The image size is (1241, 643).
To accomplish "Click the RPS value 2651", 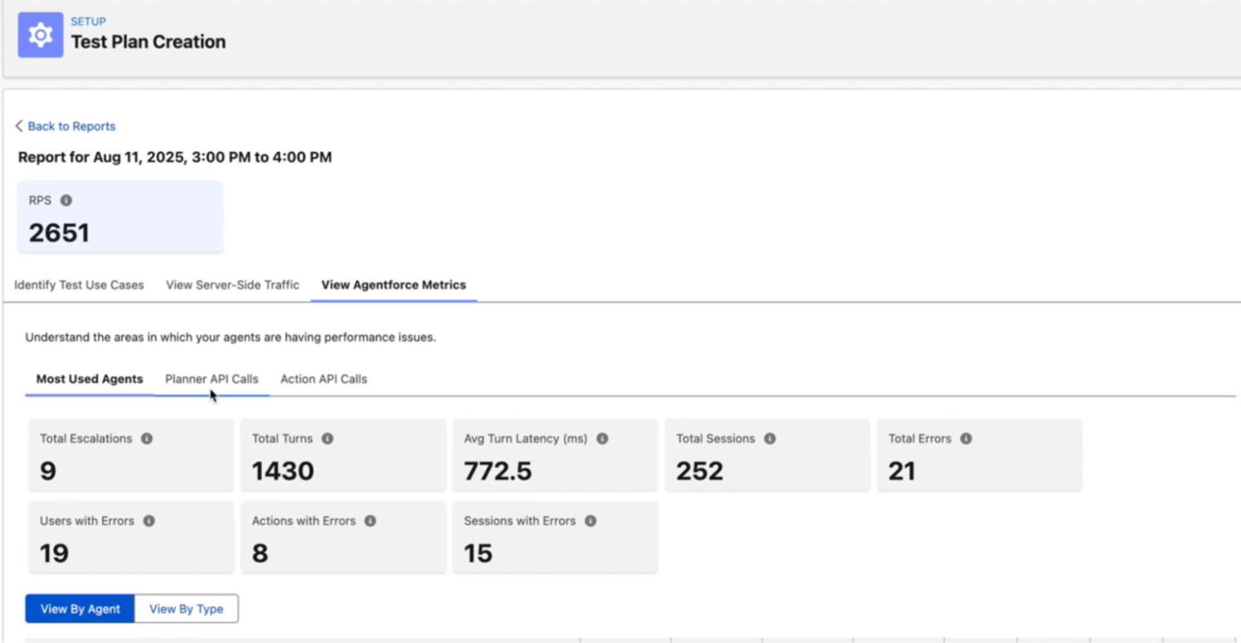I will tap(59, 233).
